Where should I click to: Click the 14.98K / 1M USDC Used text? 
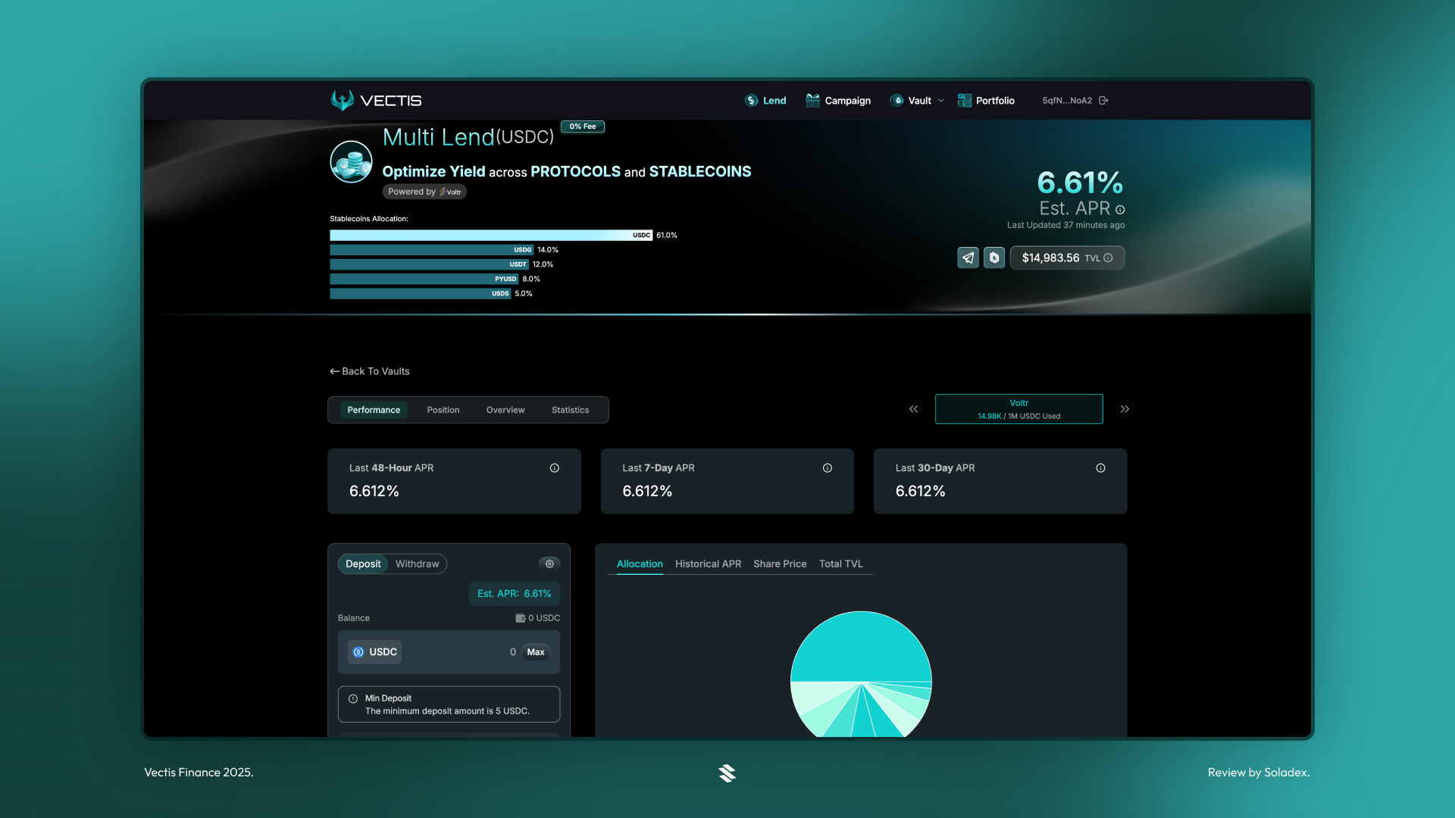(1018, 417)
